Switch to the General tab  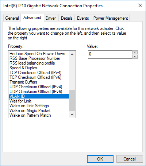tap(12, 18)
